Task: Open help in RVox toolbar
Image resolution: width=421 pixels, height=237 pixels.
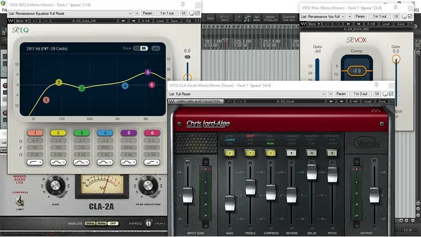Action: pos(411,24)
